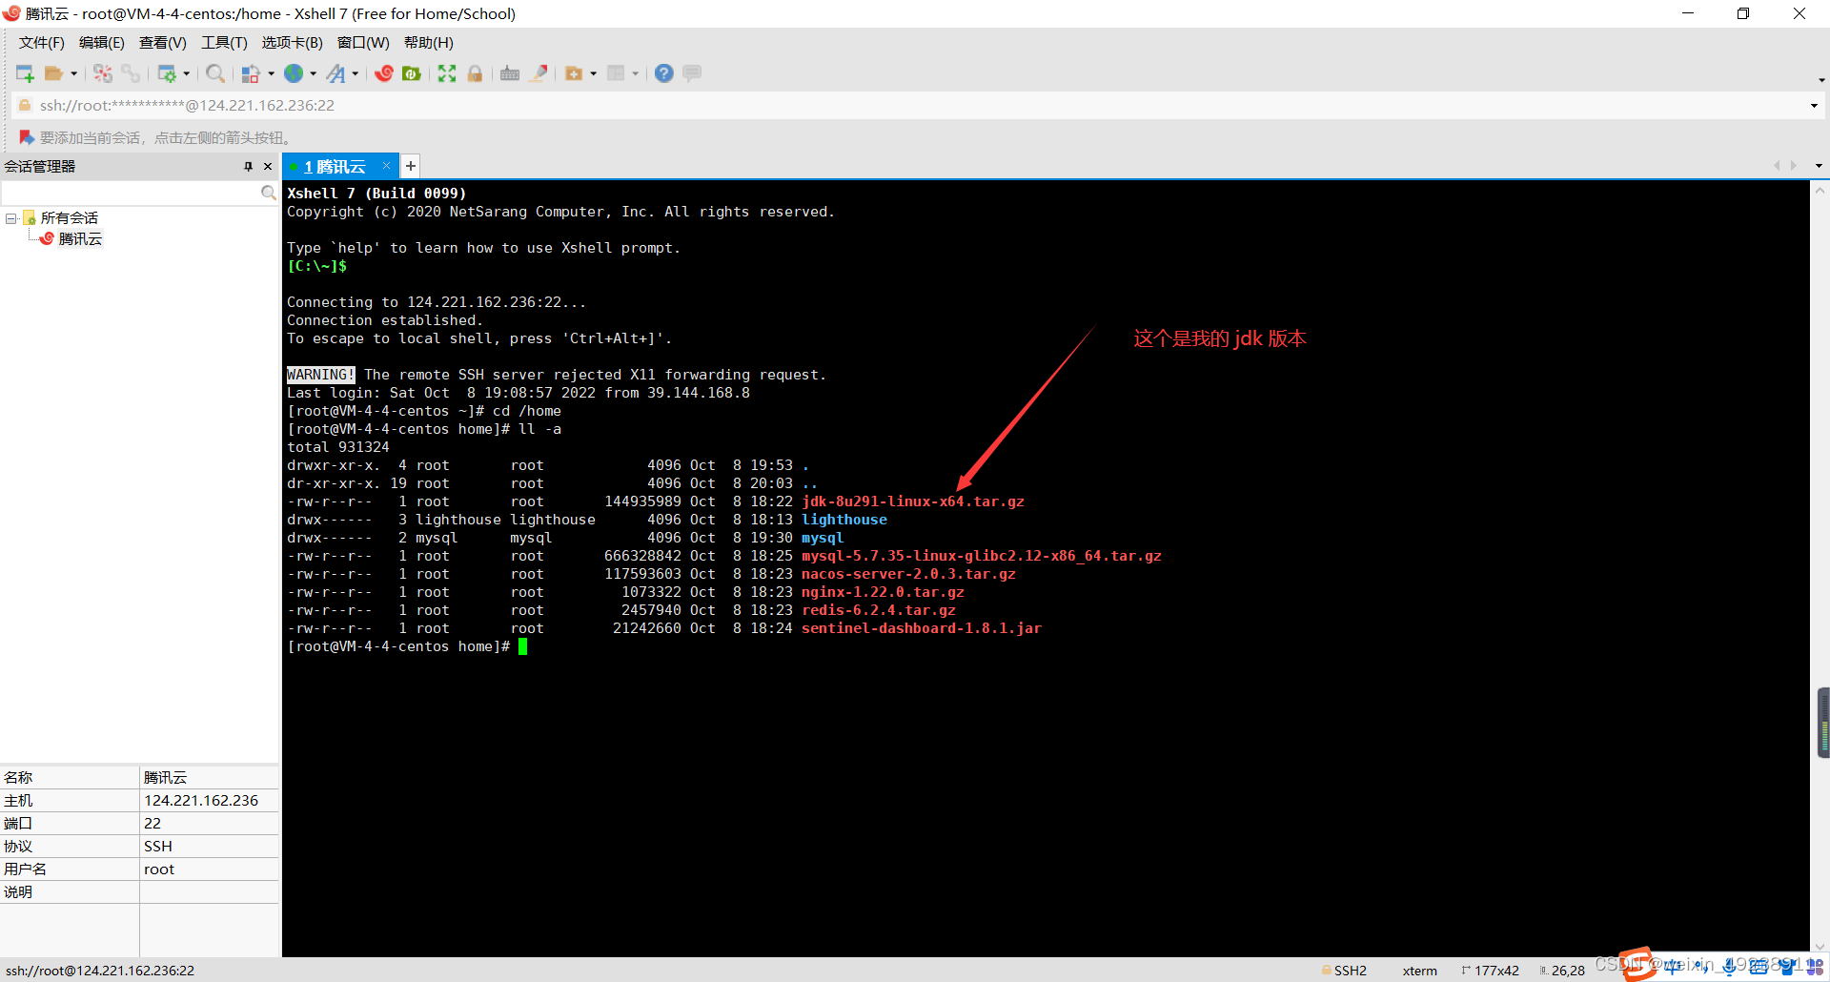
Task: Click the session manager search field
Action: (x=131, y=193)
